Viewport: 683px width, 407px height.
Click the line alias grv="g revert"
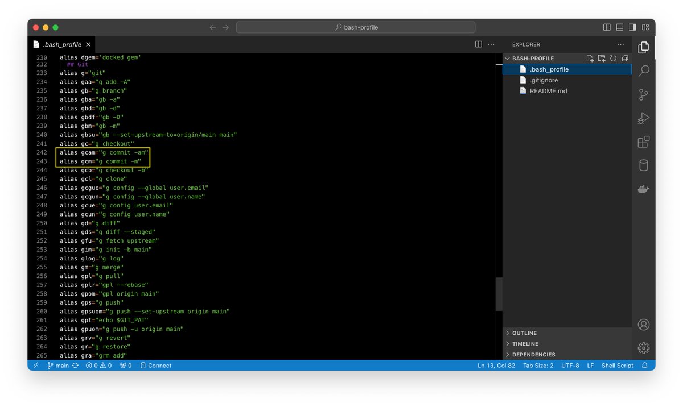coord(95,338)
